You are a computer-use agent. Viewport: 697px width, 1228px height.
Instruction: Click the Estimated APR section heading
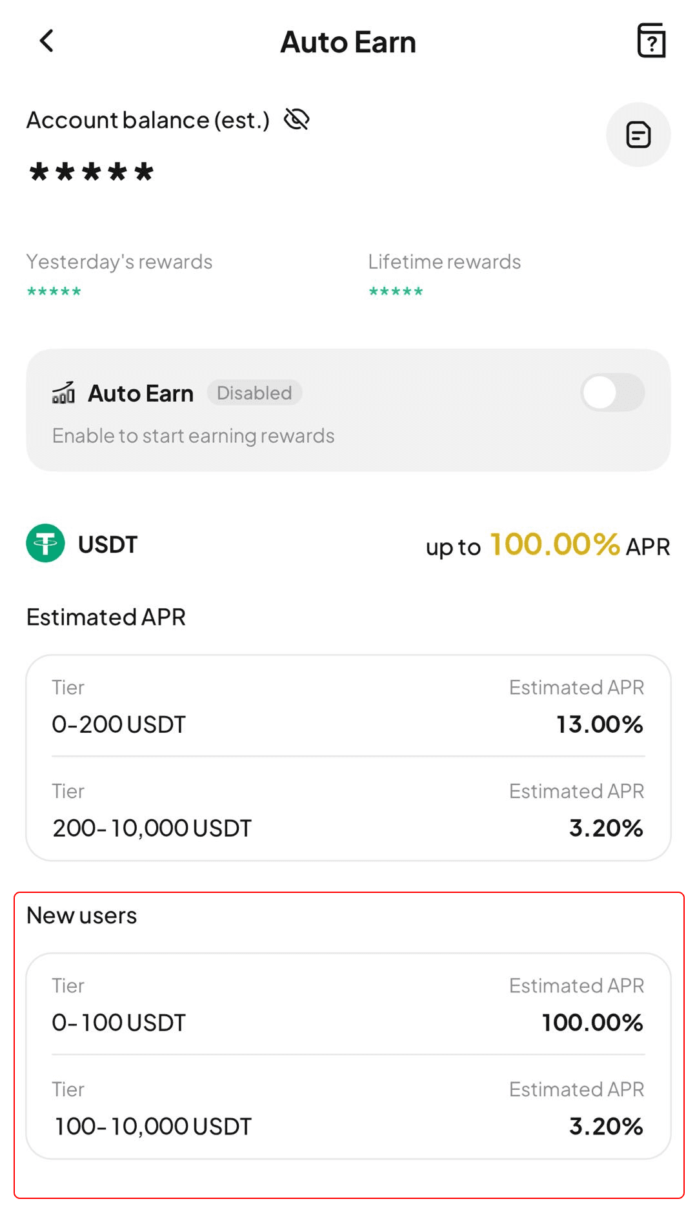(106, 617)
